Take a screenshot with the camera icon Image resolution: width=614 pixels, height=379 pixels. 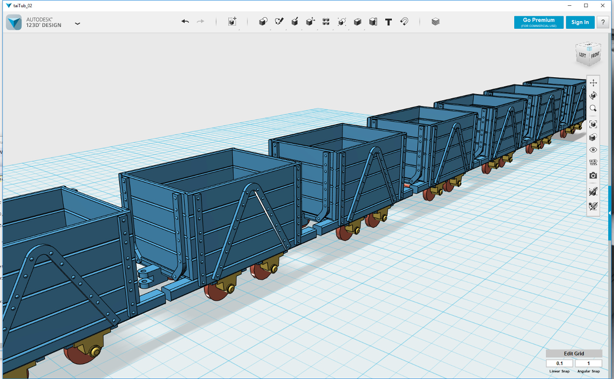click(593, 176)
